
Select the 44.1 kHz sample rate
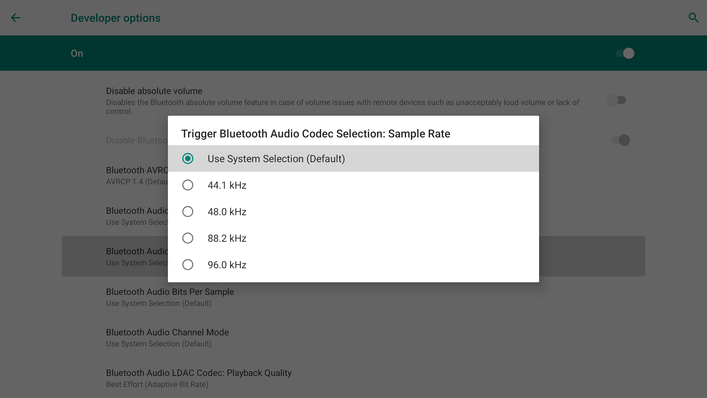(x=188, y=185)
